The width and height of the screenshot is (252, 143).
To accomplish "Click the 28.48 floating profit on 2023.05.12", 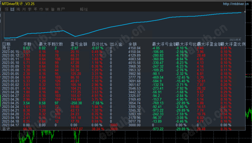I will click(x=201, y=55).
